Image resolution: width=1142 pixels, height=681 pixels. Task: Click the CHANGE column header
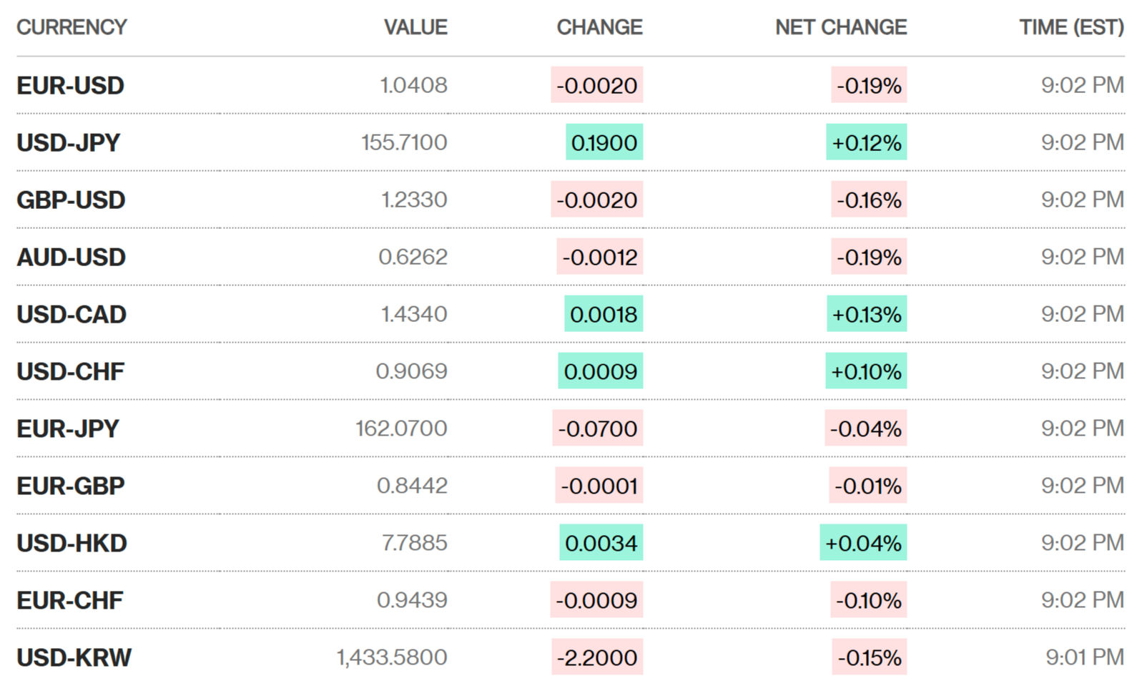tap(599, 27)
